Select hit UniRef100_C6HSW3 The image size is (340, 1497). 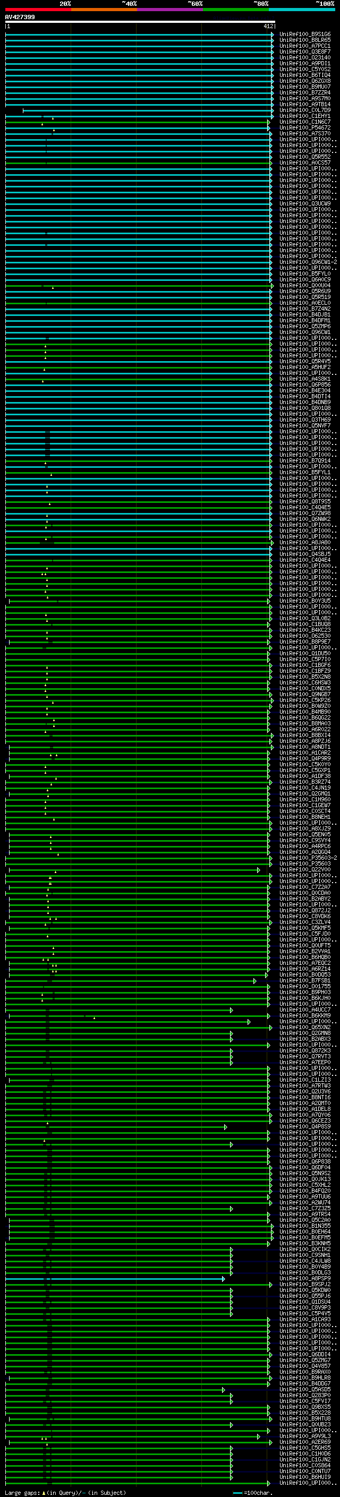coord(305,682)
